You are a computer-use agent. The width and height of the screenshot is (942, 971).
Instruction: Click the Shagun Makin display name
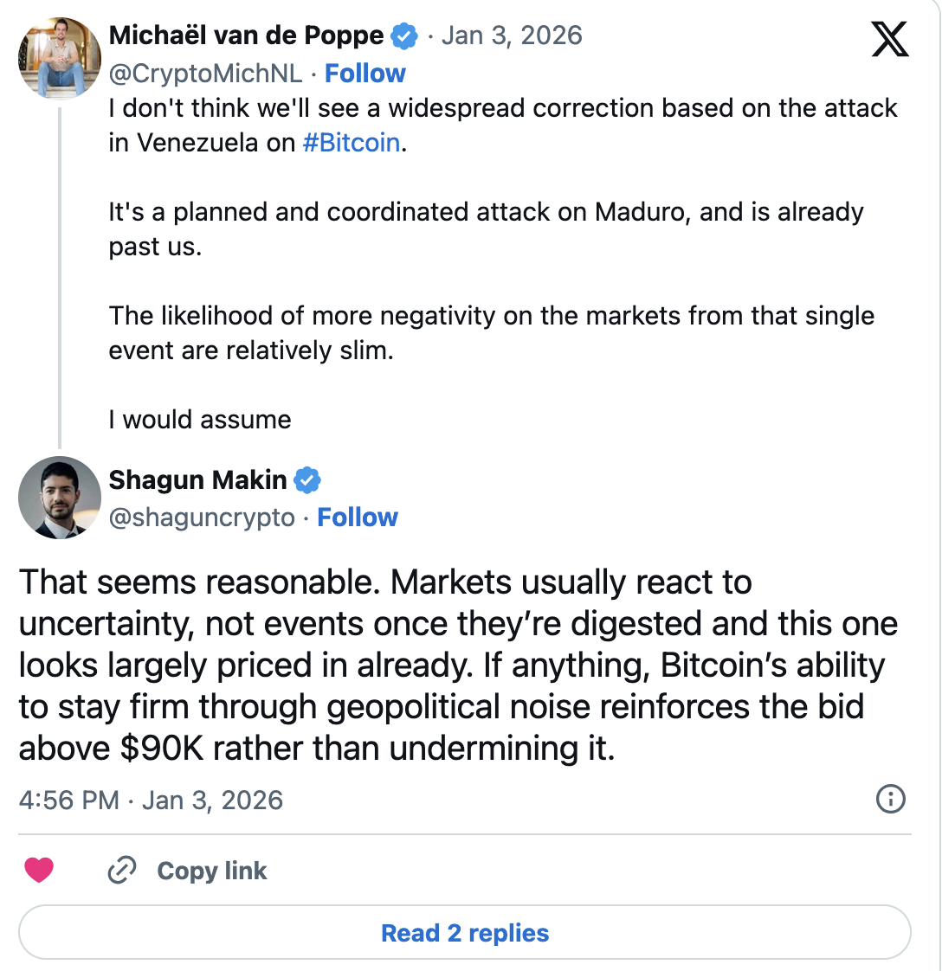[197, 479]
